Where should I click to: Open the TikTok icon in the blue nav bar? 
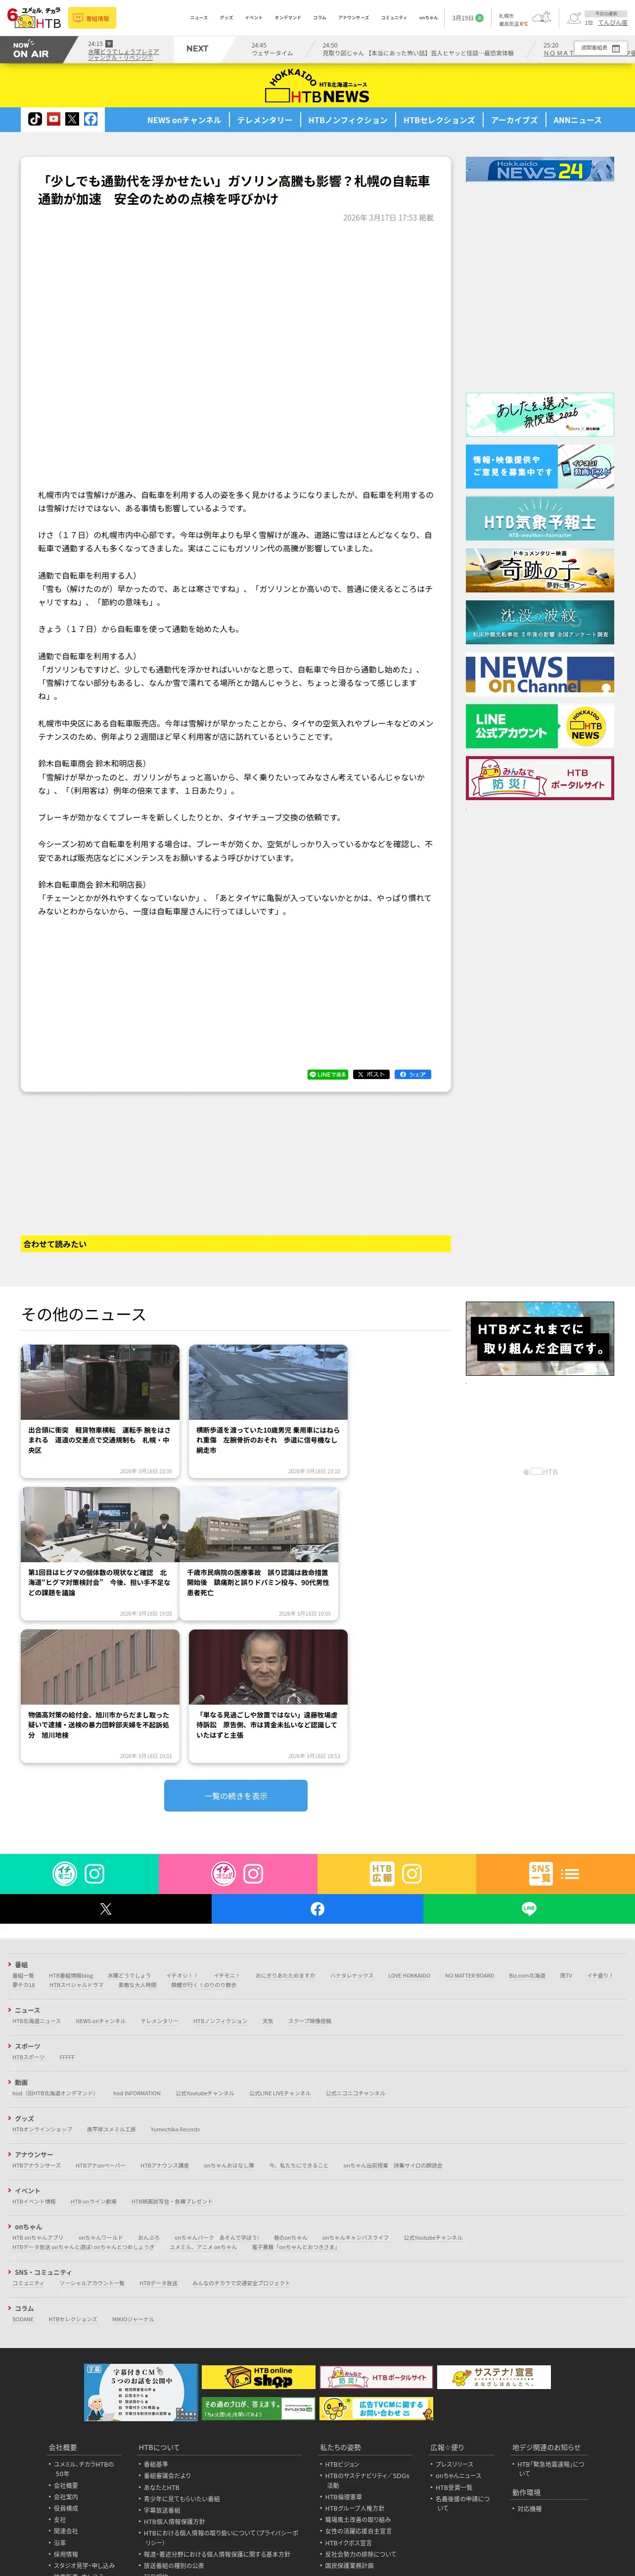35,119
